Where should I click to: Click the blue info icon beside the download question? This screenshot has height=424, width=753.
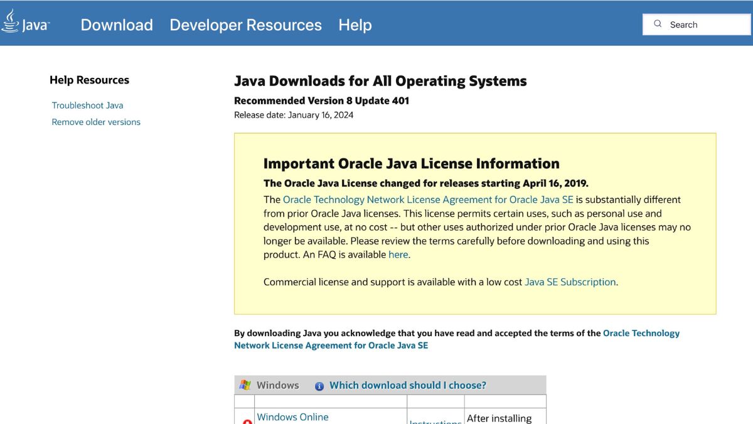(320, 386)
